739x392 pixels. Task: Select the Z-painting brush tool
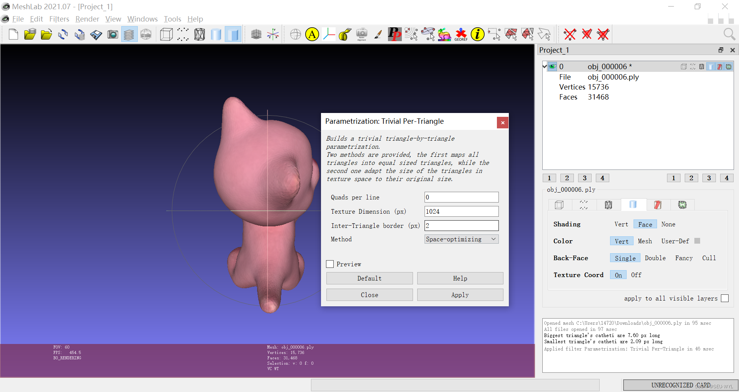[x=378, y=35]
